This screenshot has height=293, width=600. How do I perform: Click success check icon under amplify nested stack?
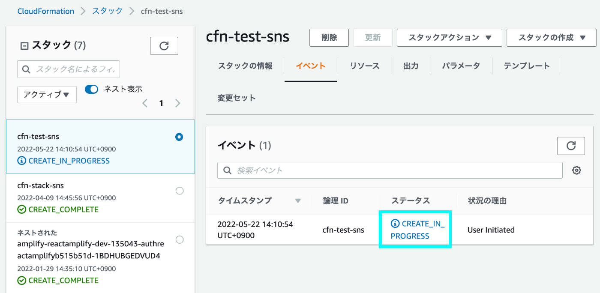21,281
